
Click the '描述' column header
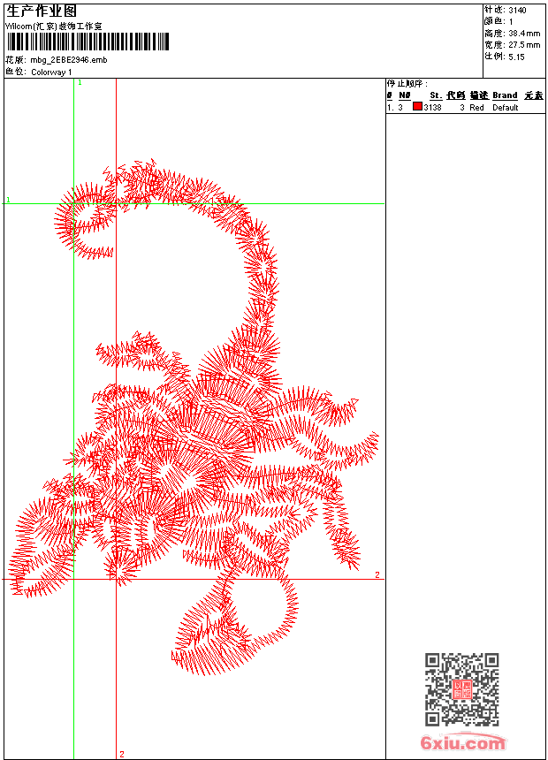(479, 95)
